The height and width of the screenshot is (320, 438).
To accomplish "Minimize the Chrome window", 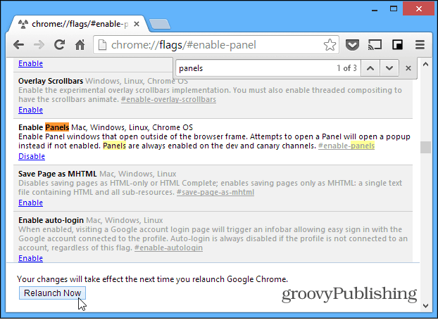I will [375, 9].
